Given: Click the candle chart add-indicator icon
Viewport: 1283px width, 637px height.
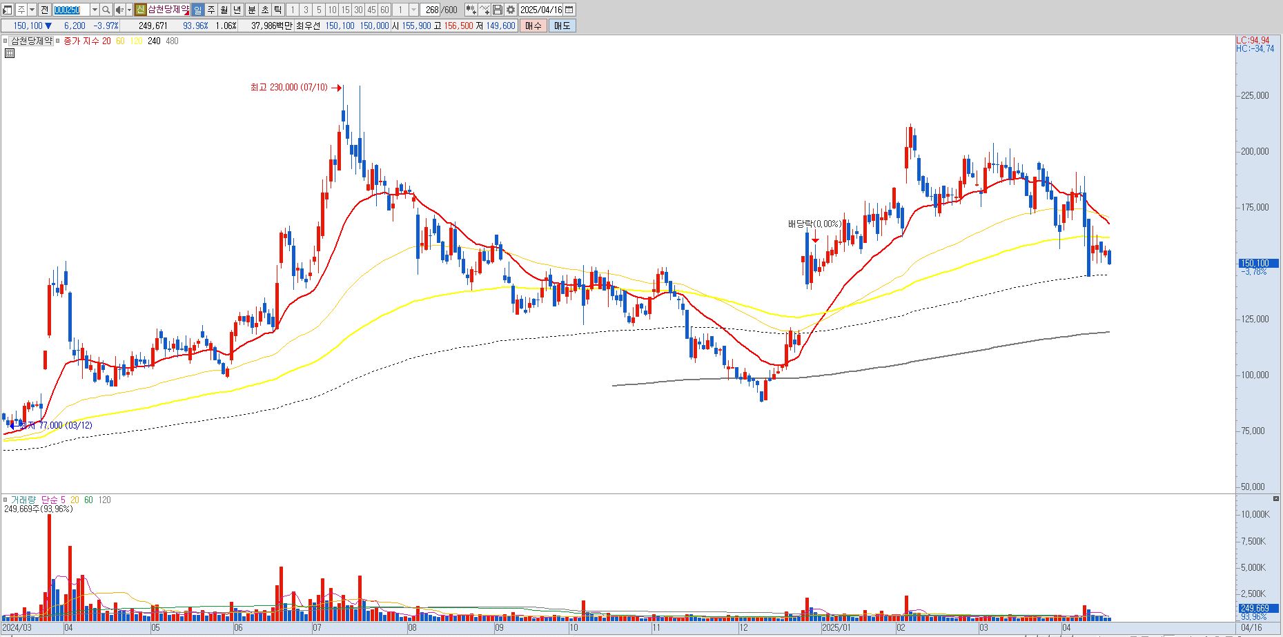Looking at the screenshot, I should (x=471, y=10).
